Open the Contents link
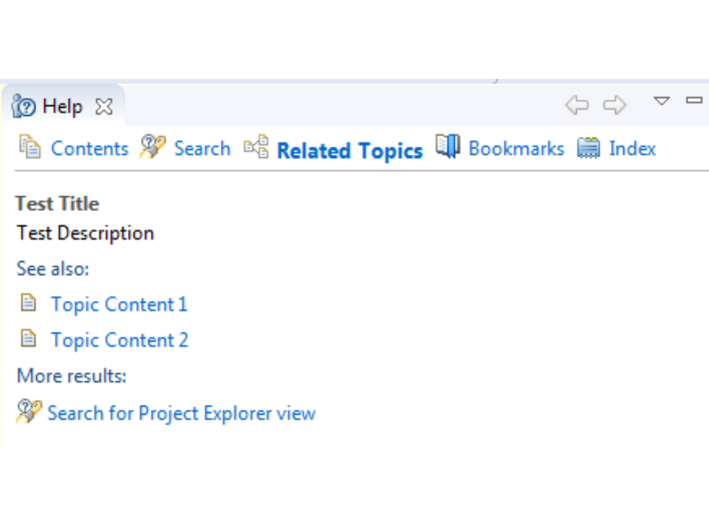This screenshot has width=709, height=531. click(x=89, y=148)
